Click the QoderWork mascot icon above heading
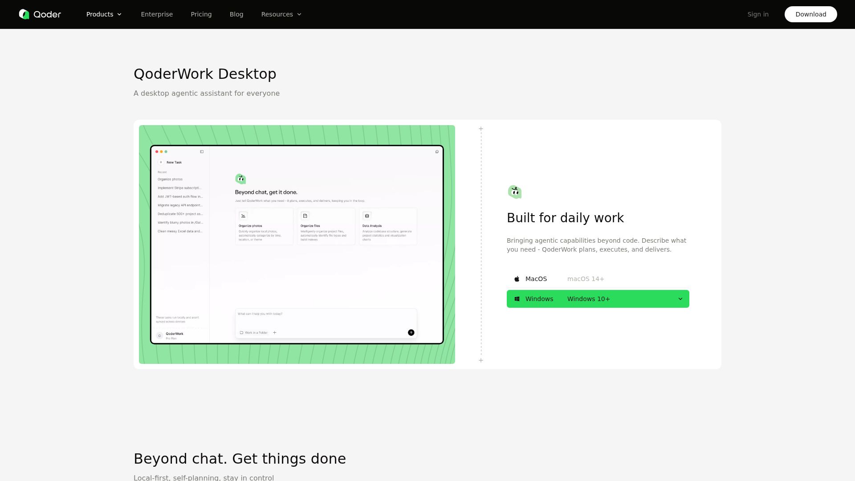 point(515,192)
